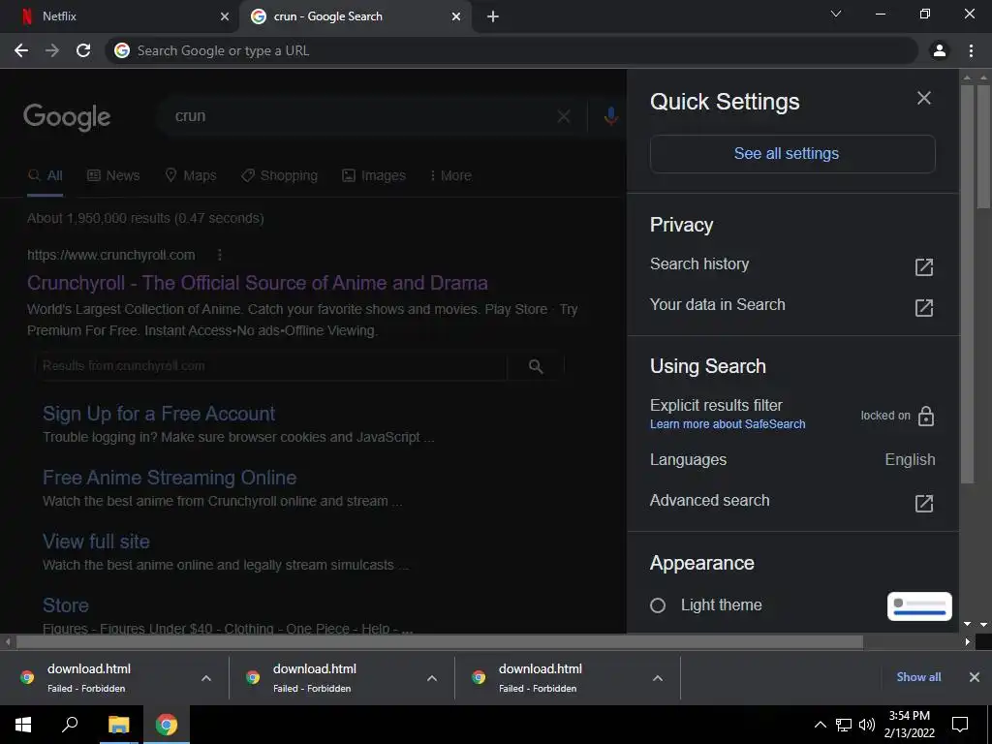Open Chrome three-dot menu
This screenshot has width=992, height=744.
pyautogui.click(x=971, y=50)
